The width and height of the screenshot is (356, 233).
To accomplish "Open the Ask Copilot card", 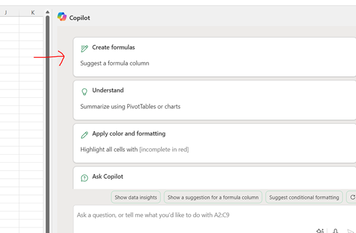I will coord(214,178).
